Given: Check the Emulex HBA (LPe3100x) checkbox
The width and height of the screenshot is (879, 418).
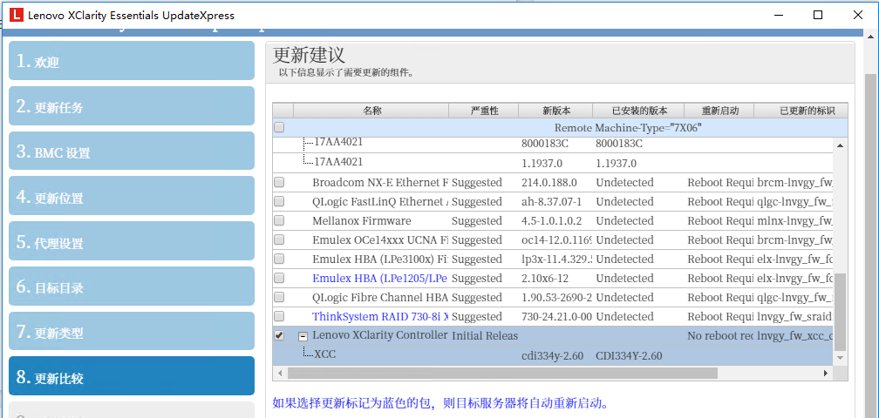Looking at the screenshot, I should 279,259.
